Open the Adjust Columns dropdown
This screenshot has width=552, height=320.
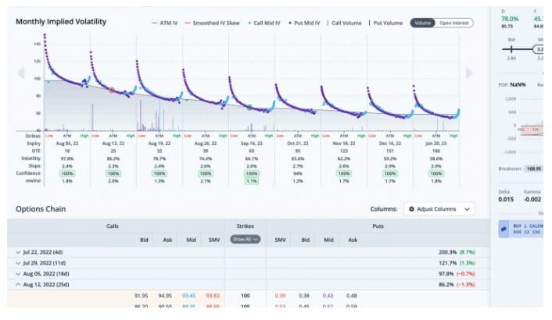[x=439, y=209]
